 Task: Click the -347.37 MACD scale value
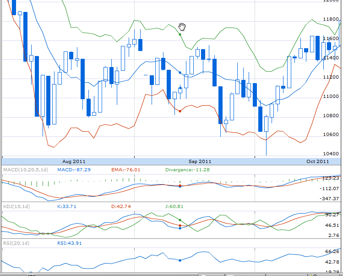tap(329, 198)
